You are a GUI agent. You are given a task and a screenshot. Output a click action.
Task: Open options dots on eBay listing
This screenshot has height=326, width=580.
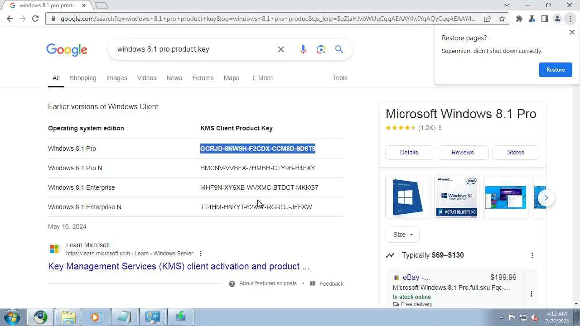coord(532,294)
